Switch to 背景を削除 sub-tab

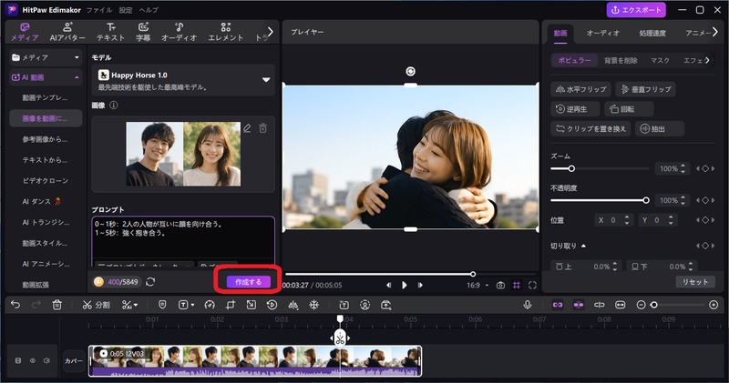[621, 60]
